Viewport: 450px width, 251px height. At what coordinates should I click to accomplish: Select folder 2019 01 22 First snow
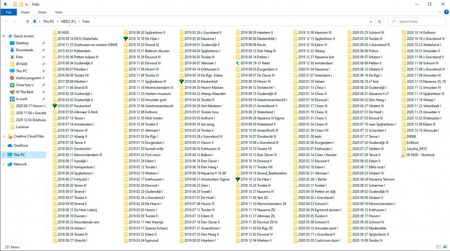pos(144,155)
